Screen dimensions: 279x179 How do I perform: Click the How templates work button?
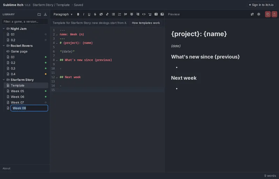point(146,23)
